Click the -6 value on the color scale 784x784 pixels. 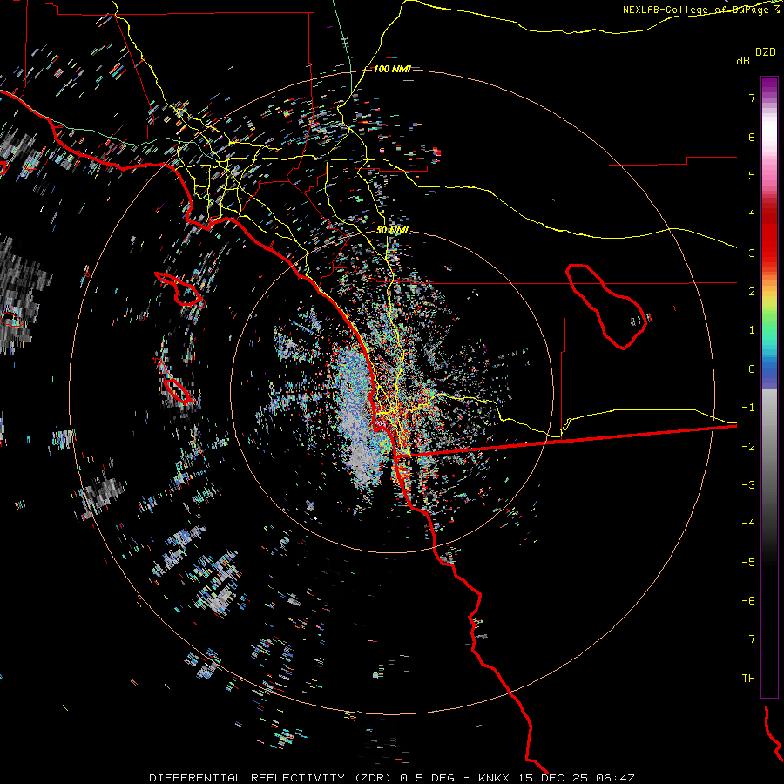748,600
